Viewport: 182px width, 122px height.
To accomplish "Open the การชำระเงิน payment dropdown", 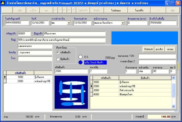I will coord(69,23).
